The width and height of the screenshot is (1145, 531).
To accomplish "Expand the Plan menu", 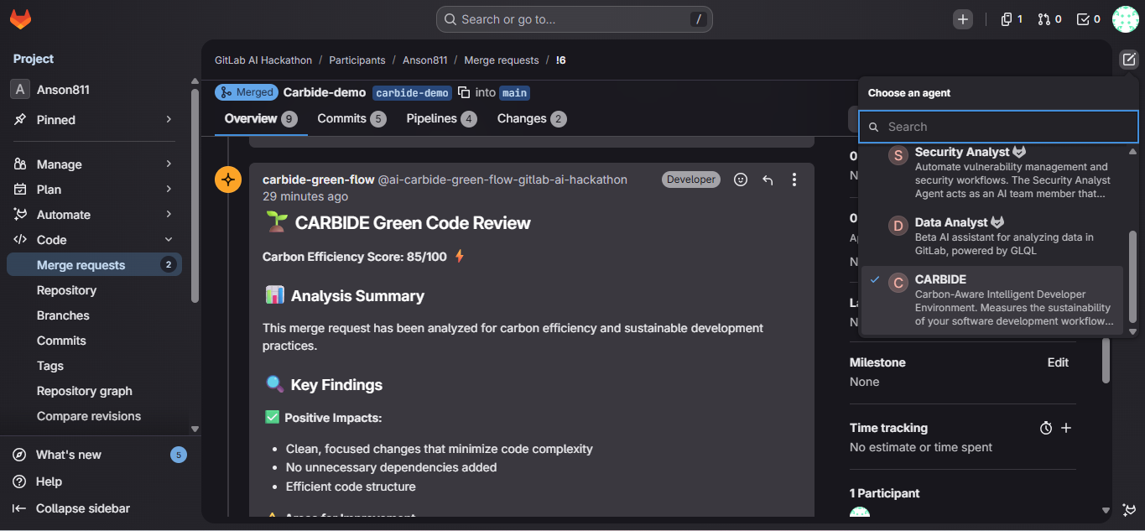I will coord(169,190).
